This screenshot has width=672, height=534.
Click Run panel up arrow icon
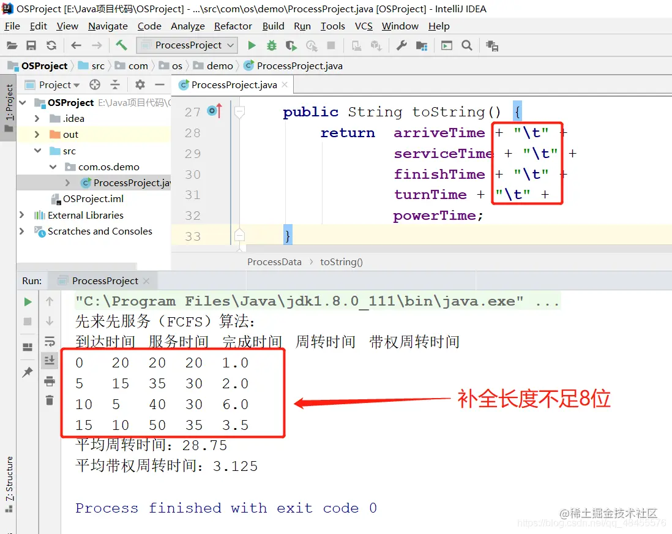(x=50, y=301)
